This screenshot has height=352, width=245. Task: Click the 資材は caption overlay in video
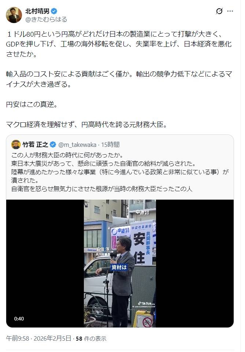[x=119, y=267]
